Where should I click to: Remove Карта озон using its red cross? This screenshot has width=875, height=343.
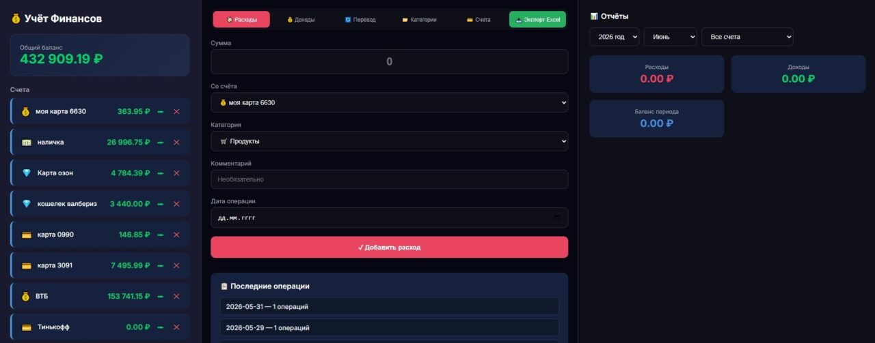pos(176,173)
